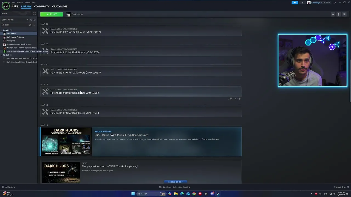Click the Dark Hours header game icon
The height and width of the screenshot is (197, 351).
click(69, 14)
